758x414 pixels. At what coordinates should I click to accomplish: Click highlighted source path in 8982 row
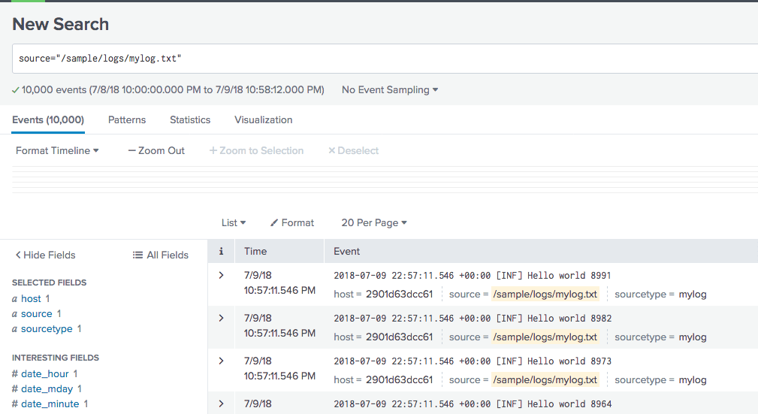tap(545, 337)
